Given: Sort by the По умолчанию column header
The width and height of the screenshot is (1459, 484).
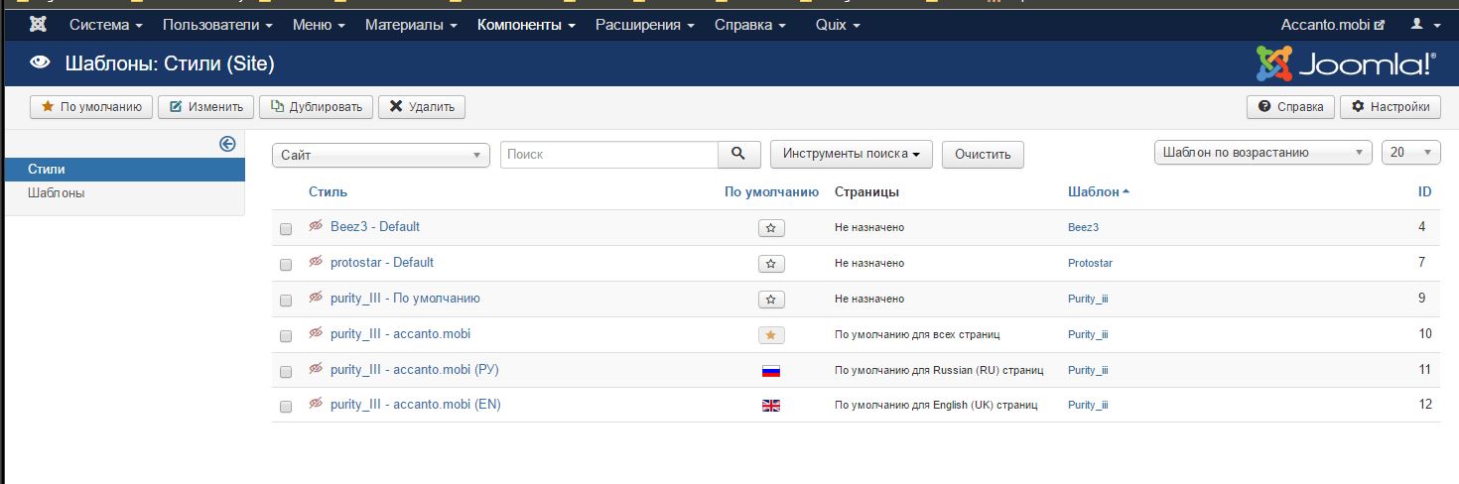Looking at the screenshot, I should (771, 192).
